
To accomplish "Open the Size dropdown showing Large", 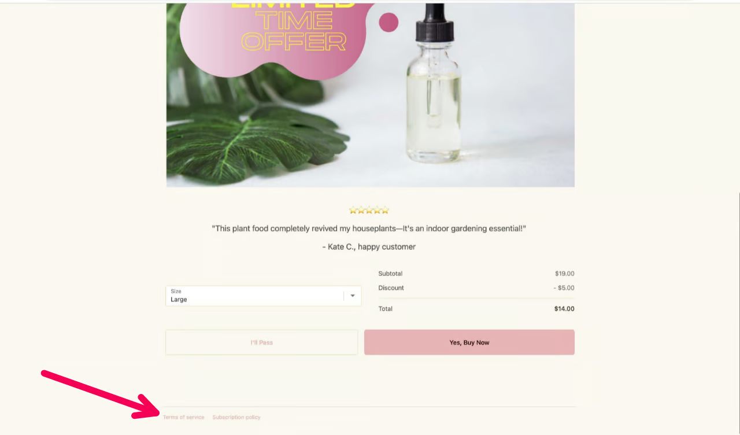I will coord(263,296).
